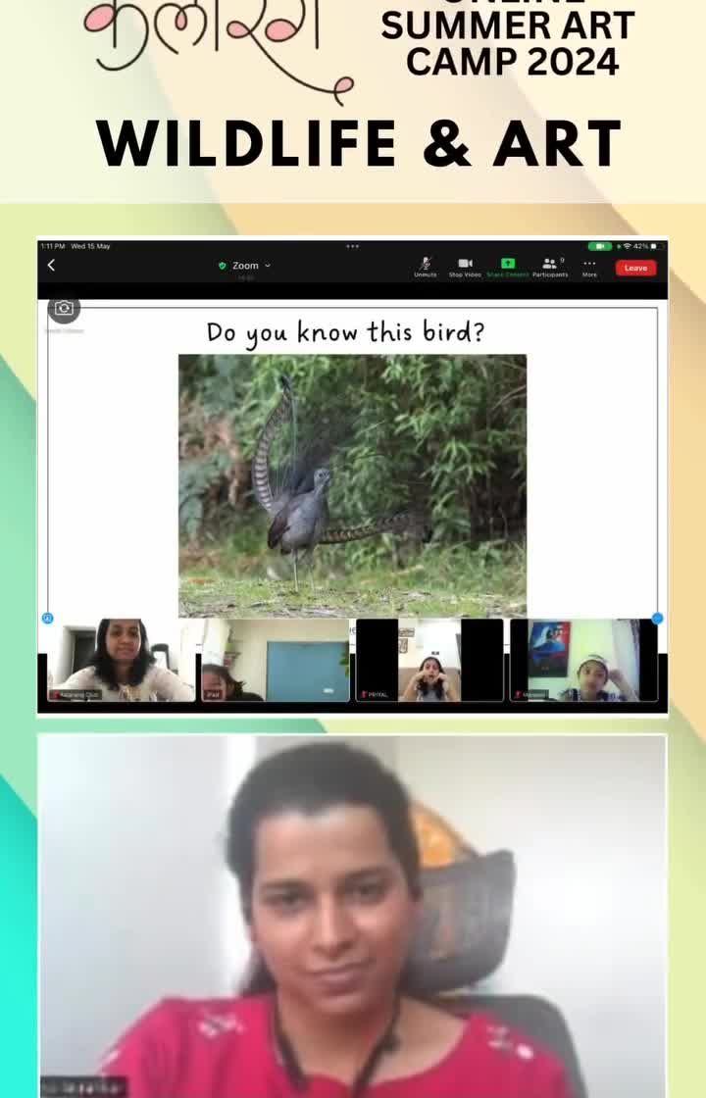This screenshot has width=706, height=1098.
Task: Select the first participant video thumbnail
Action: [121, 659]
